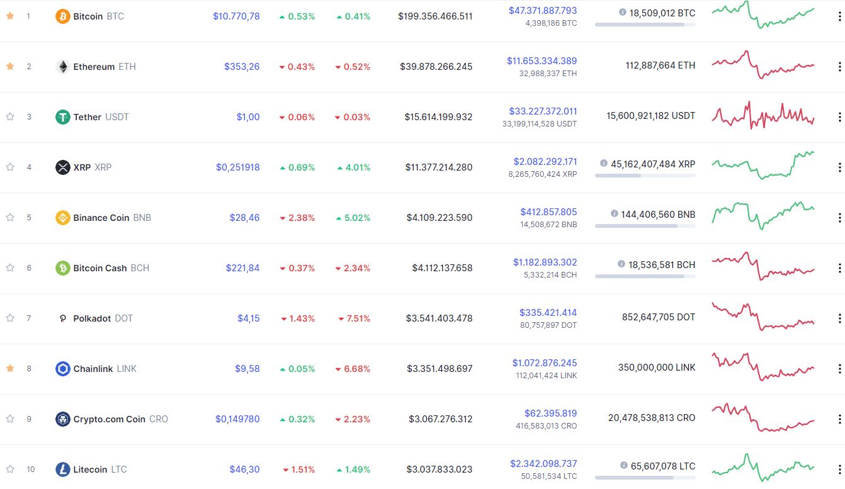Viewport: 845px width, 489px height.
Task: Remove Chainlink's watchlist star
Action: [x=10, y=368]
